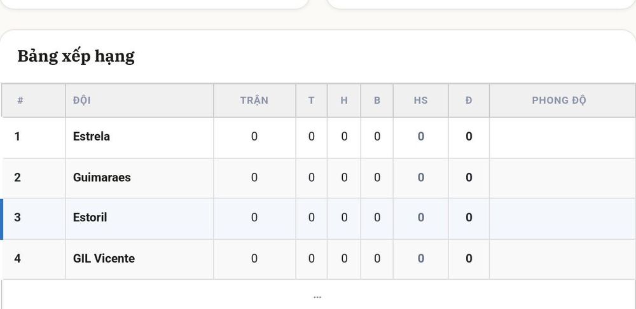Click the Đ points column header

click(469, 100)
